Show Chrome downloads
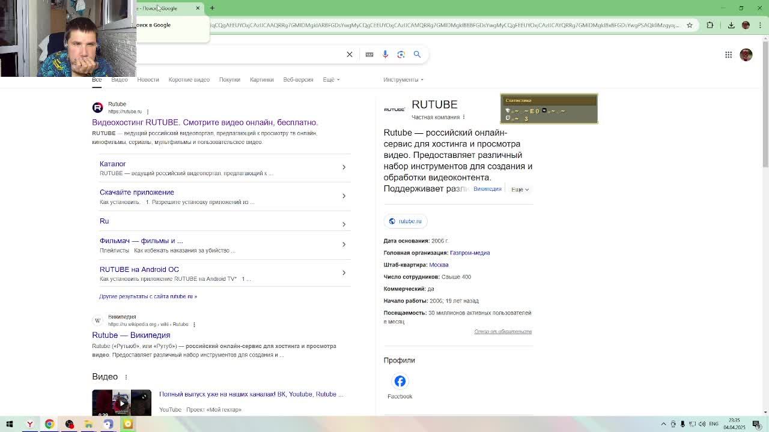 731,25
